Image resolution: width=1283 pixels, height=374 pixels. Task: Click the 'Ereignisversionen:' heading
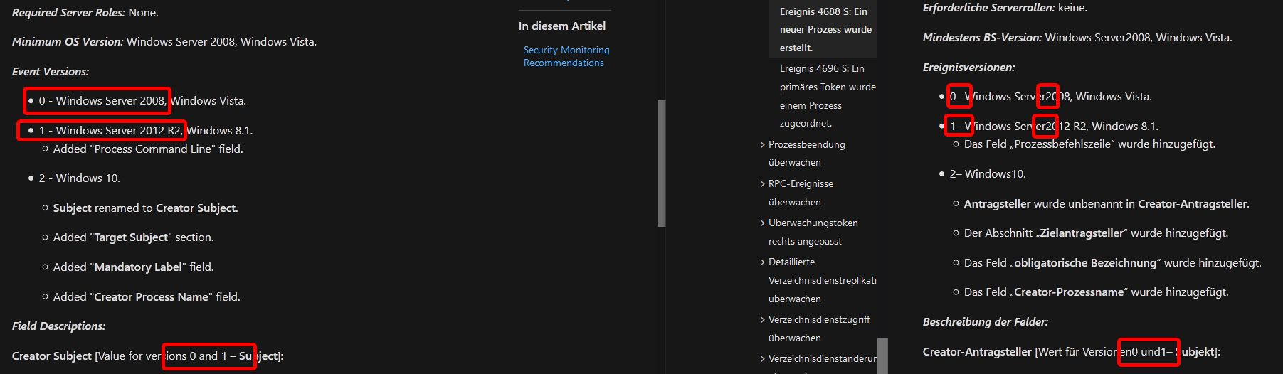(969, 68)
